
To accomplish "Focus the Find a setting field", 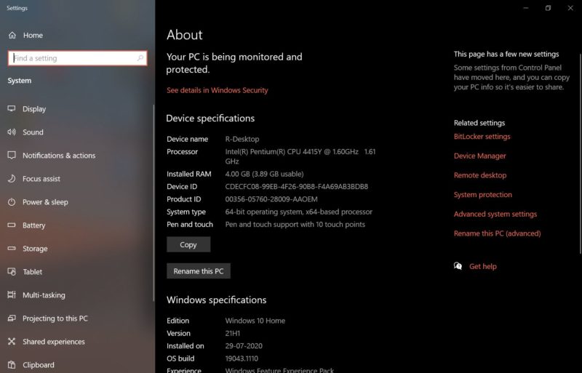I will tap(78, 58).
